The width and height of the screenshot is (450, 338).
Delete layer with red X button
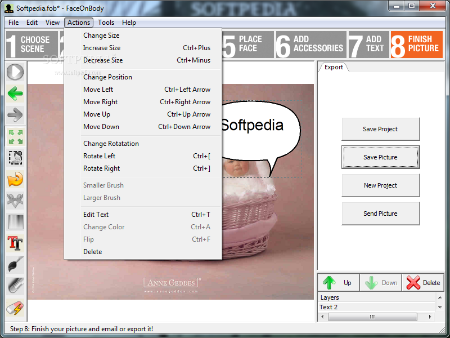click(x=423, y=283)
